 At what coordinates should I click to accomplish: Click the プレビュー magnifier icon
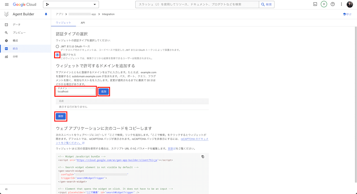pyautogui.click(x=6, y=33)
